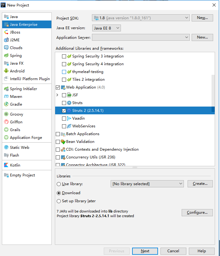This screenshot has height=256, width=220.
Task: Click the splitter grip below frameworks list
Action: click(x=135, y=167)
